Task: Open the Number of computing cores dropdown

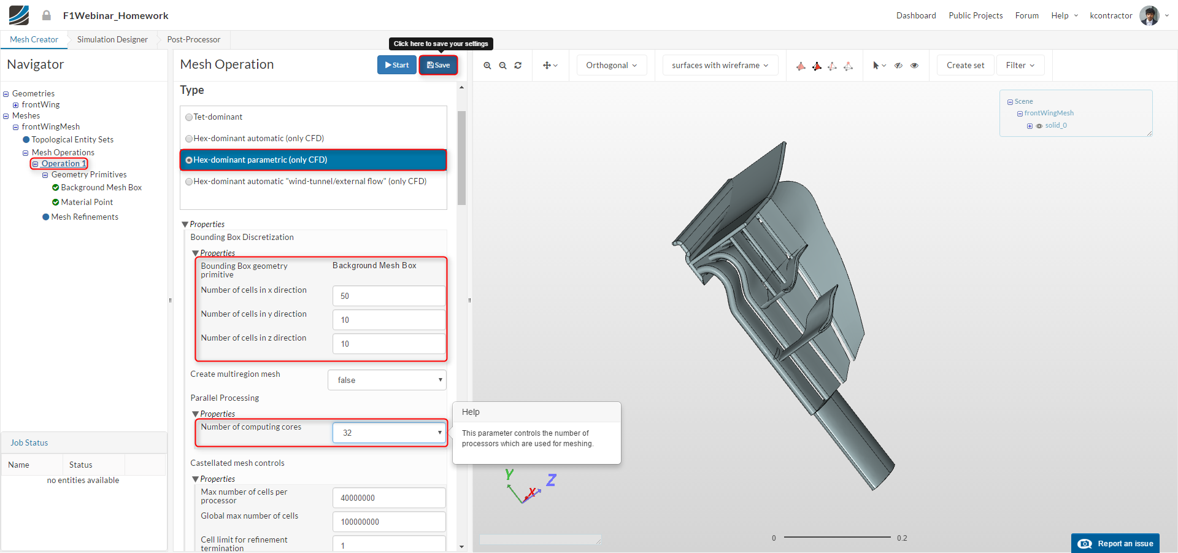Action: tap(389, 433)
